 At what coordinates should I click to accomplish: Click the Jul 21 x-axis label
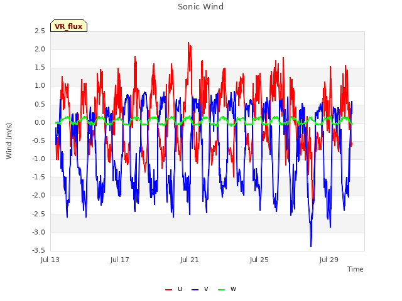(x=190, y=260)
